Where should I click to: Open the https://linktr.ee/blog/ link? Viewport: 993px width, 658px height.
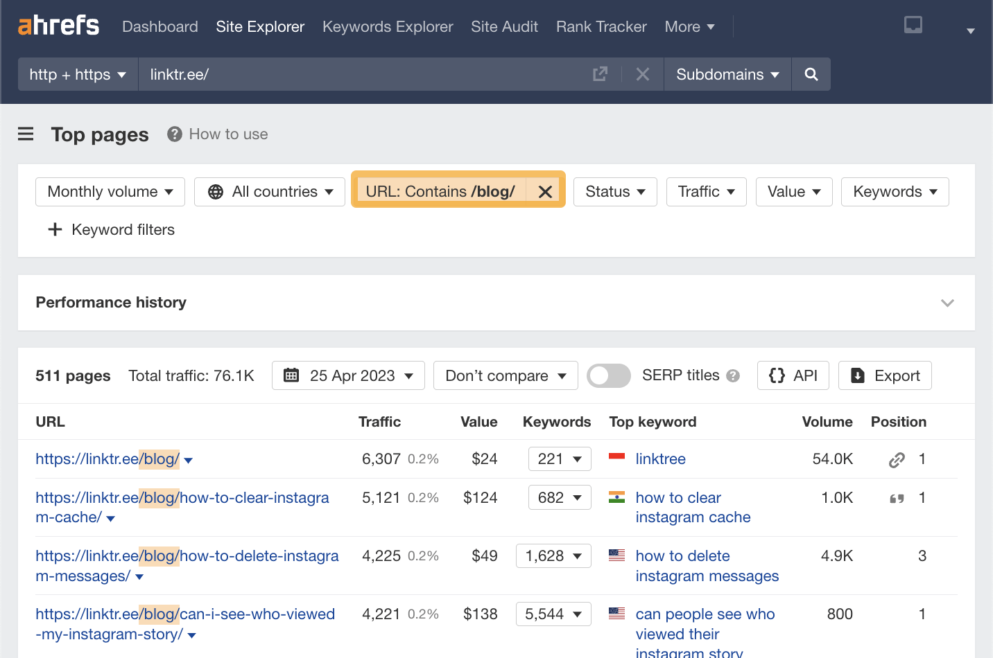pos(107,459)
